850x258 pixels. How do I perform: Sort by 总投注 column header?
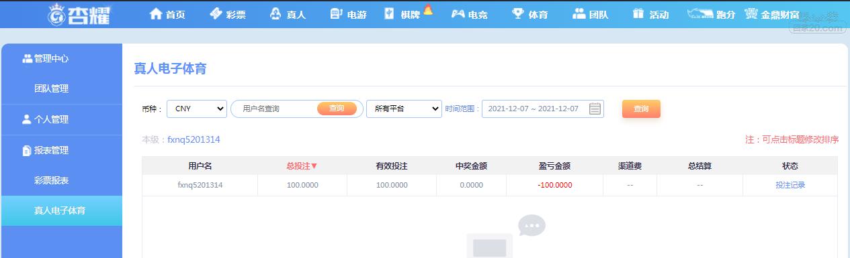[302, 166]
